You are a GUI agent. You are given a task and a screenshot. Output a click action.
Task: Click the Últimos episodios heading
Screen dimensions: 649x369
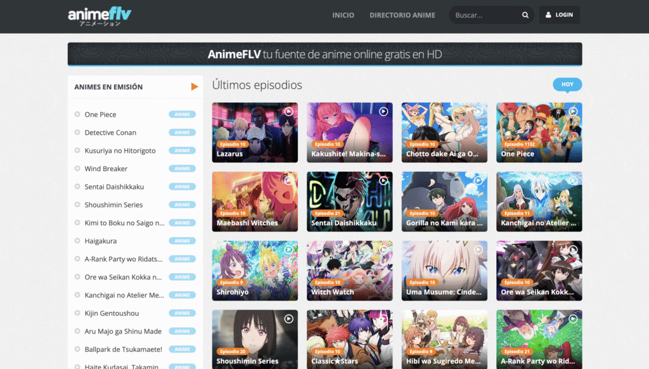(257, 85)
